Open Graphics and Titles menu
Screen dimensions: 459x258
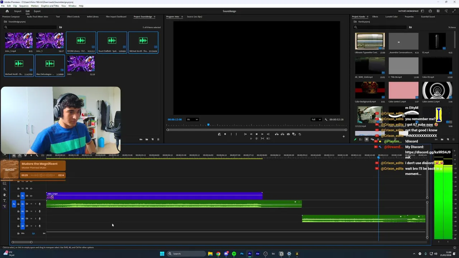(50, 6)
